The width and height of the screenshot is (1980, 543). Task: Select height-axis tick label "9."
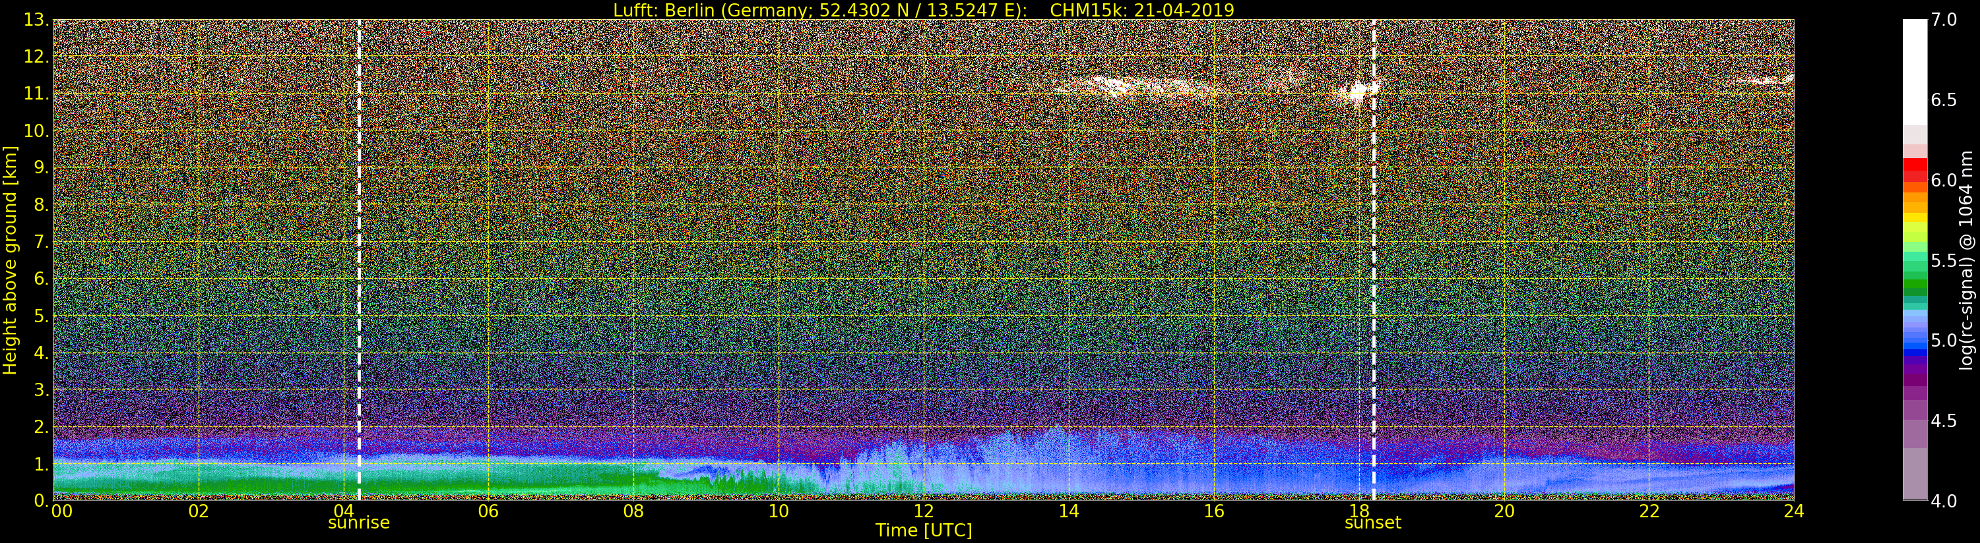(x=42, y=168)
